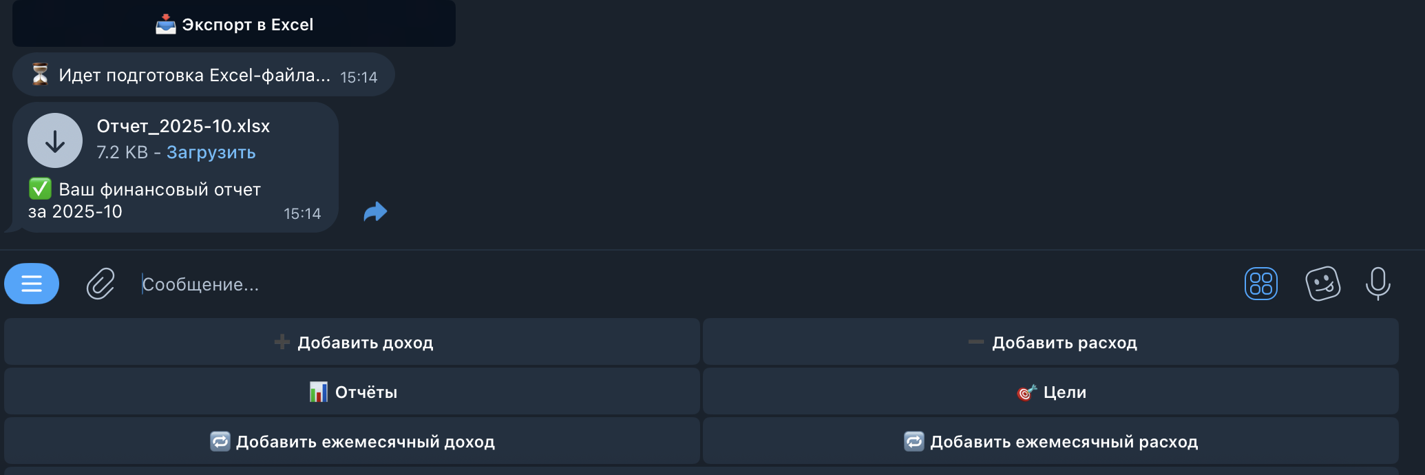Viewport: 1425px width, 475px height.
Task: Click the Ваш финансовый отчет caption text
Action: coord(158,190)
